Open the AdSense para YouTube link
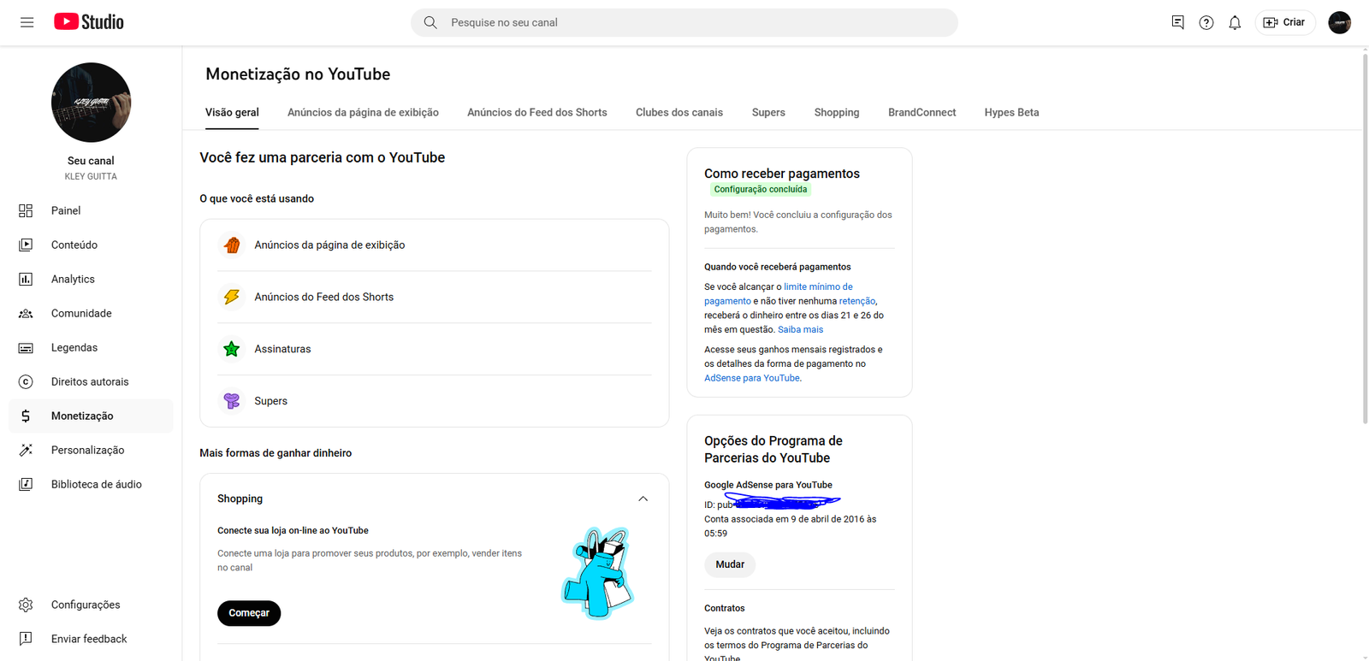The width and height of the screenshot is (1369, 661). (x=752, y=378)
